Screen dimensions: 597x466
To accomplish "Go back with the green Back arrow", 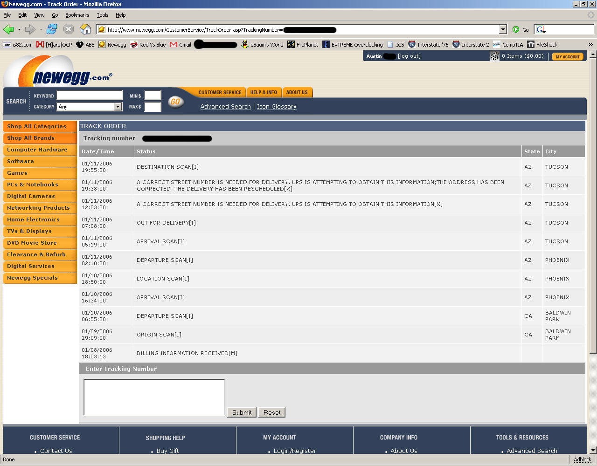I will pyautogui.click(x=9, y=29).
